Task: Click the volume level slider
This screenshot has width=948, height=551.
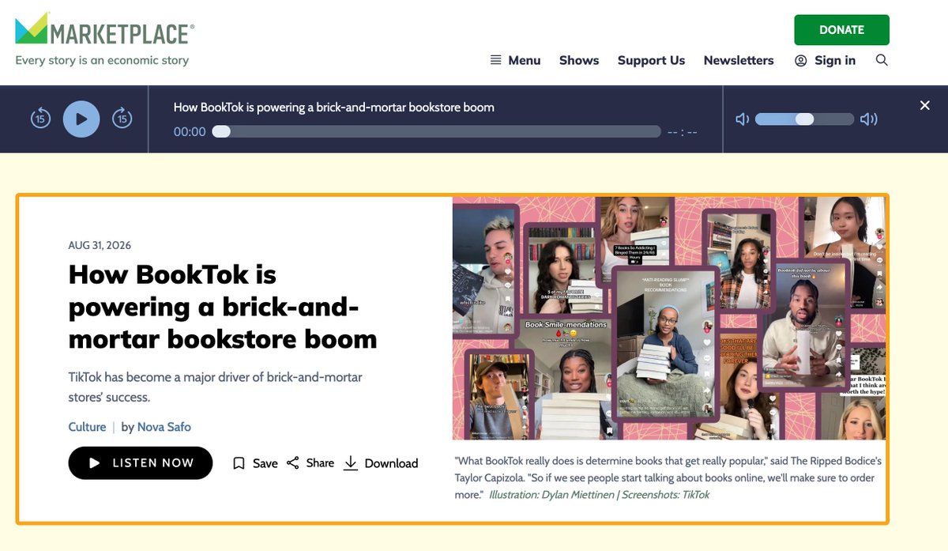Action: point(804,119)
